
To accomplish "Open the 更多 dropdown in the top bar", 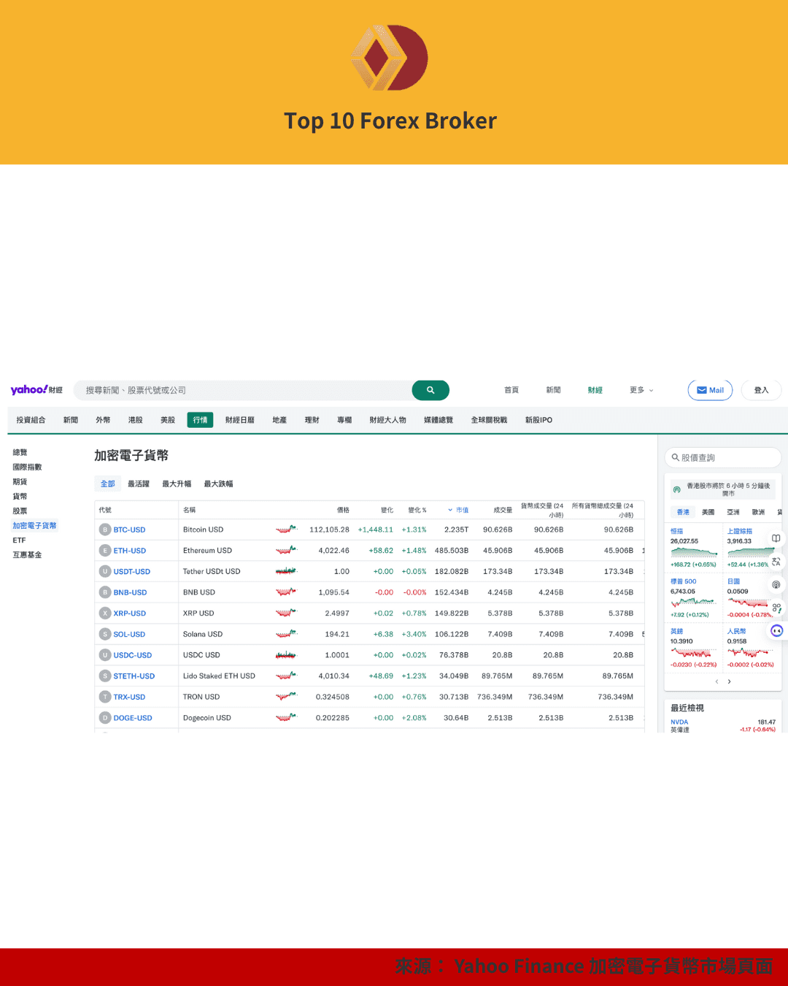I will coord(640,390).
